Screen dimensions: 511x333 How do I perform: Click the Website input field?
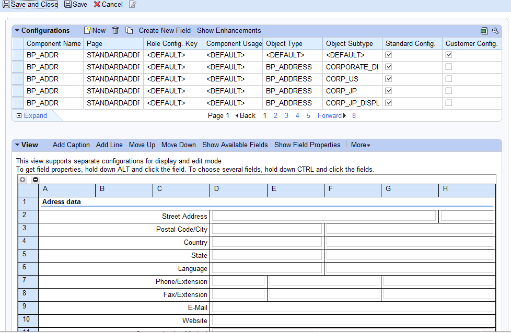[353, 320]
